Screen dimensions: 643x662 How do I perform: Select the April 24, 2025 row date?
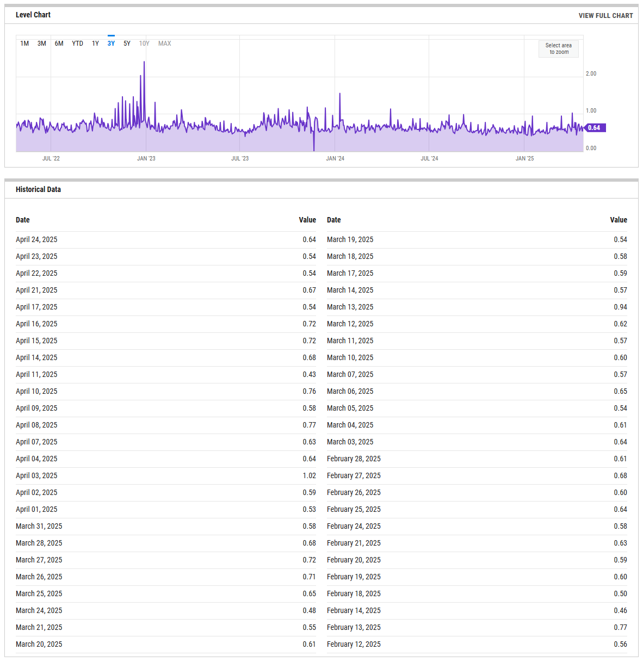point(36,239)
